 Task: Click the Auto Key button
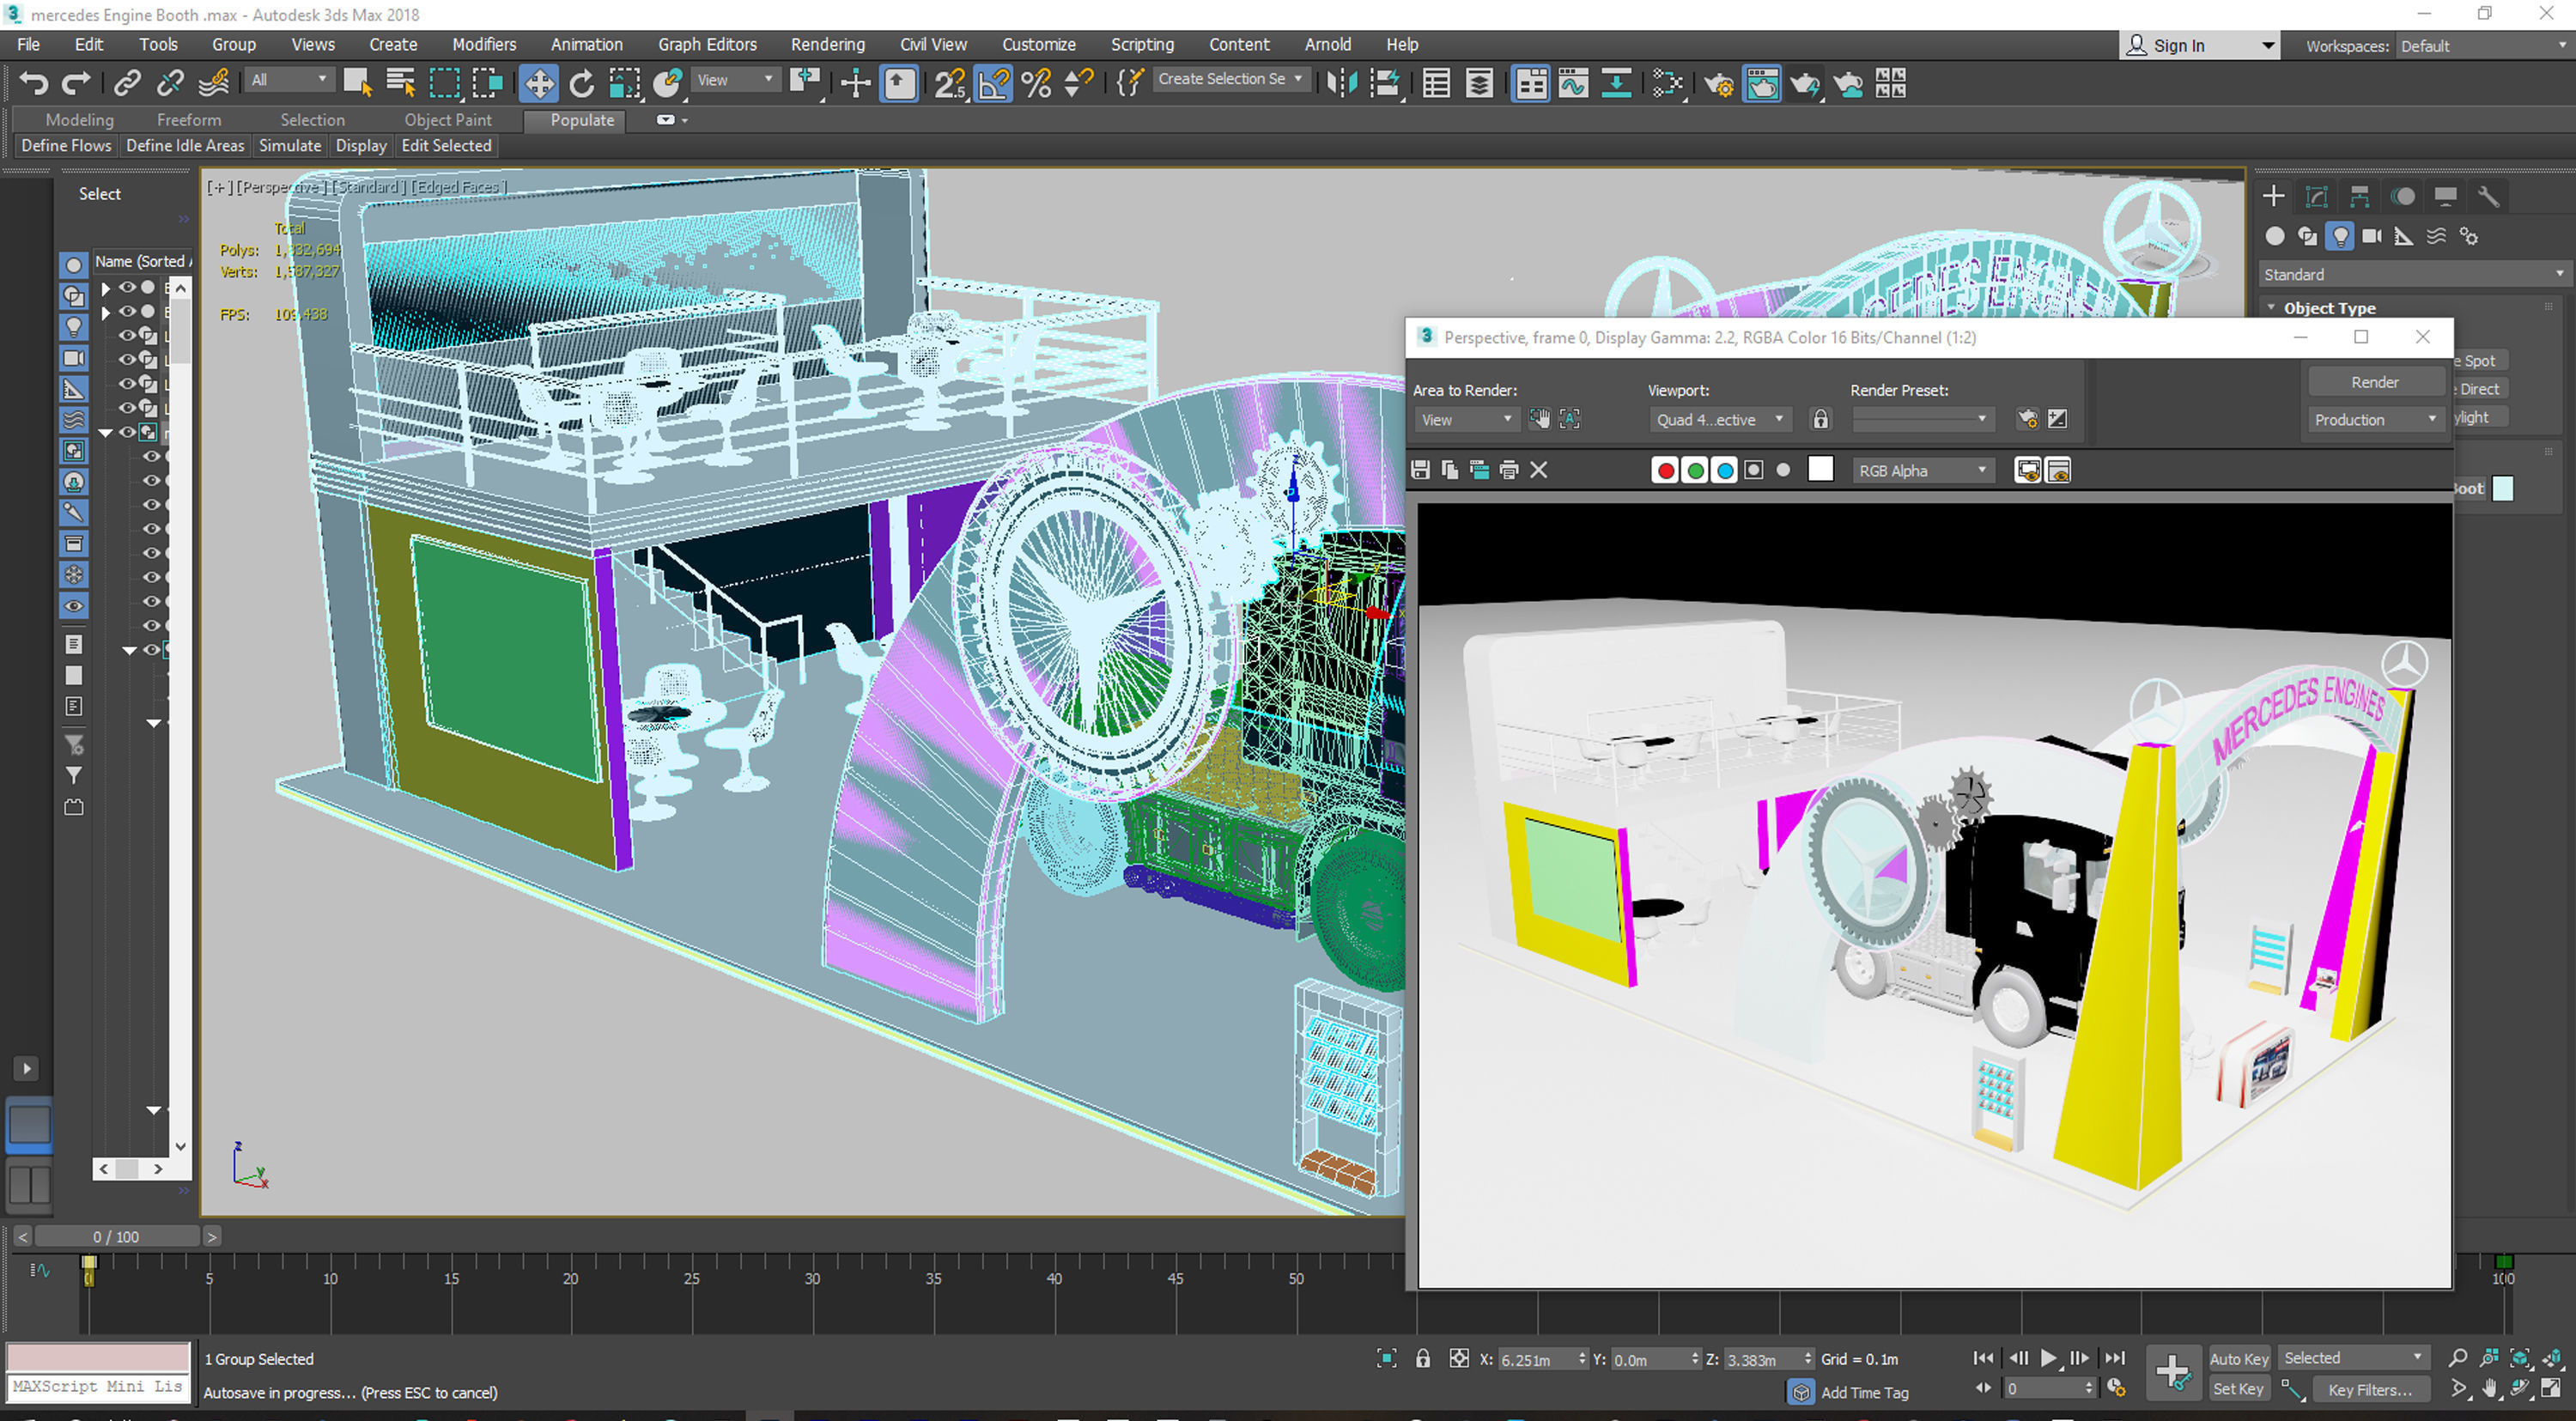click(x=2239, y=1358)
